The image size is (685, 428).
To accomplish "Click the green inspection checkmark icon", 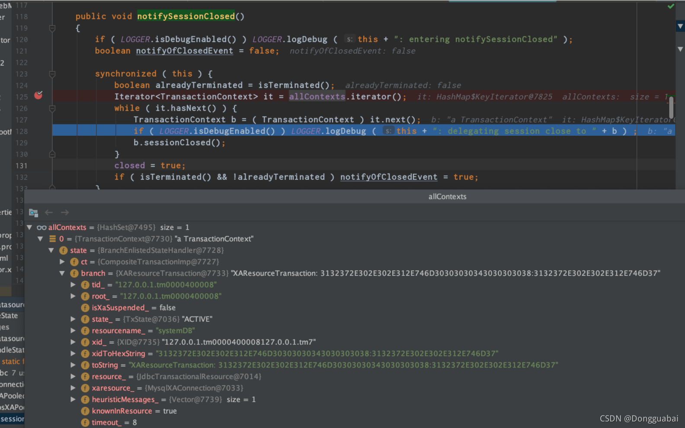I will (x=671, y=6).
